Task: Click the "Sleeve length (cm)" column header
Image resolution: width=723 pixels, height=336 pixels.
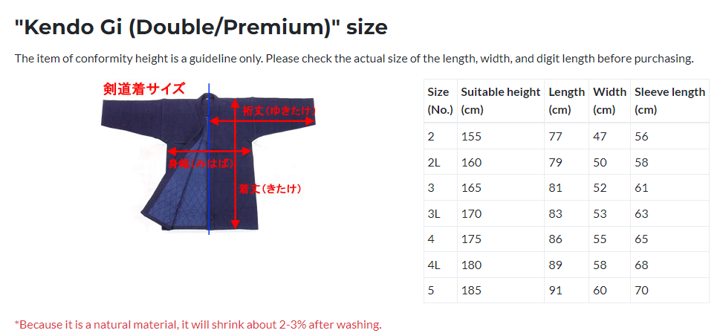Action: pos(669,100)
